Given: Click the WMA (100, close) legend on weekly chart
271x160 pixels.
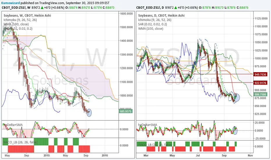Looking at the screenshot, I should [x=16, y=24].
